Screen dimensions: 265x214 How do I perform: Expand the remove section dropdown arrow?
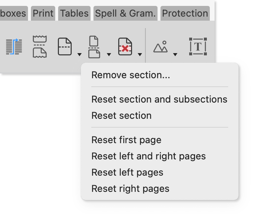click(x=140, y=55)
